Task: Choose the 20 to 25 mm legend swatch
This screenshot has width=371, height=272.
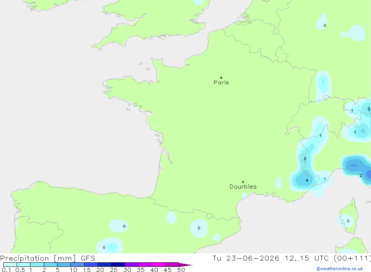Action: point(105,265)
